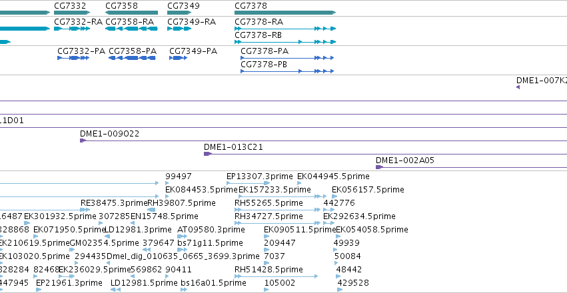Select the CG7358-PA protein glyph
The height and width of the screenshot is (293, 567).
tap(133, 58)
